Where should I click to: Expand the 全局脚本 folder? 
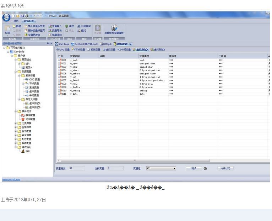(16, 127)
